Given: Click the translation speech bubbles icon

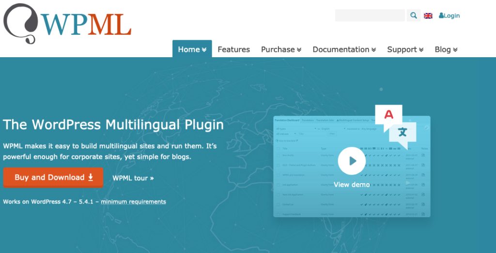Looking at the screenshot, I should pos(395,126).
